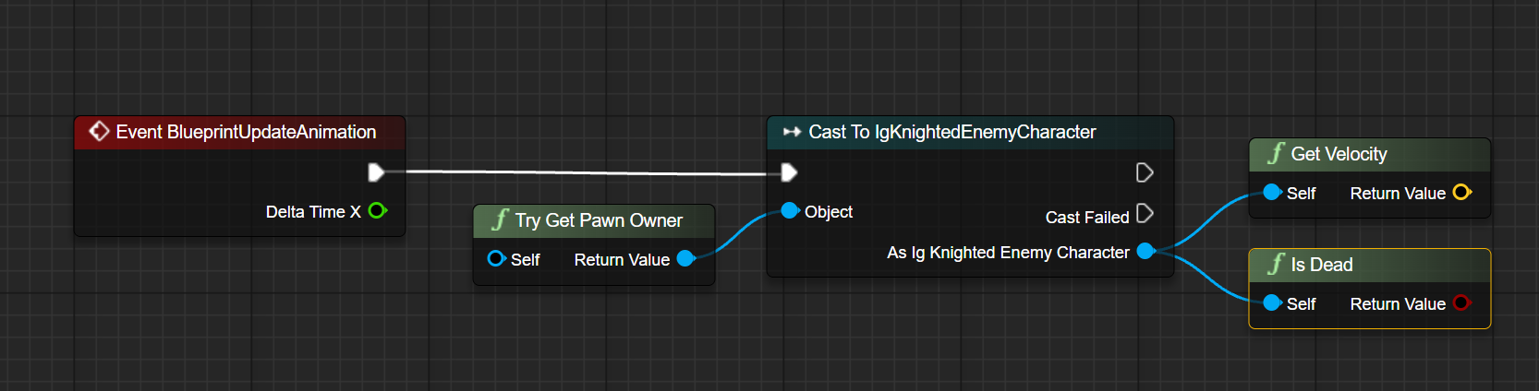Click Return Value label on Is Dead
1539x391 pixels.
click(x=1398, y=304)
